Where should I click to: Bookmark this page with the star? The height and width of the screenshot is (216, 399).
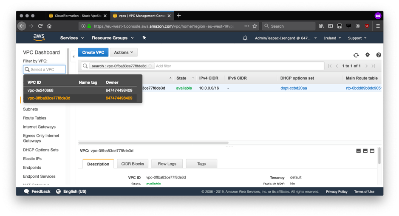coord(255,26)
